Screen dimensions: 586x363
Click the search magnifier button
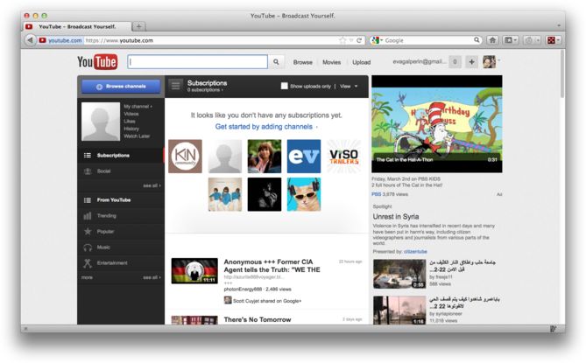pos(276,62)
